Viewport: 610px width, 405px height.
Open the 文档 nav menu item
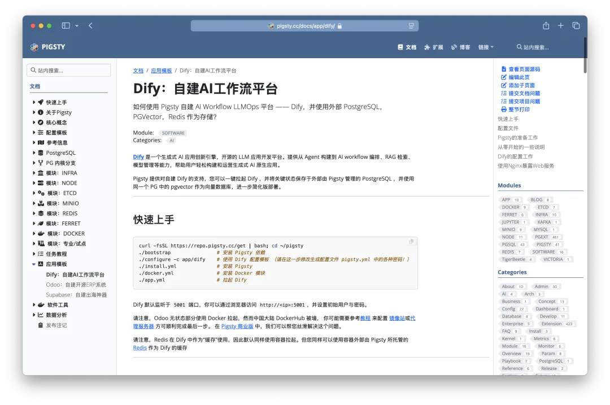407,47
